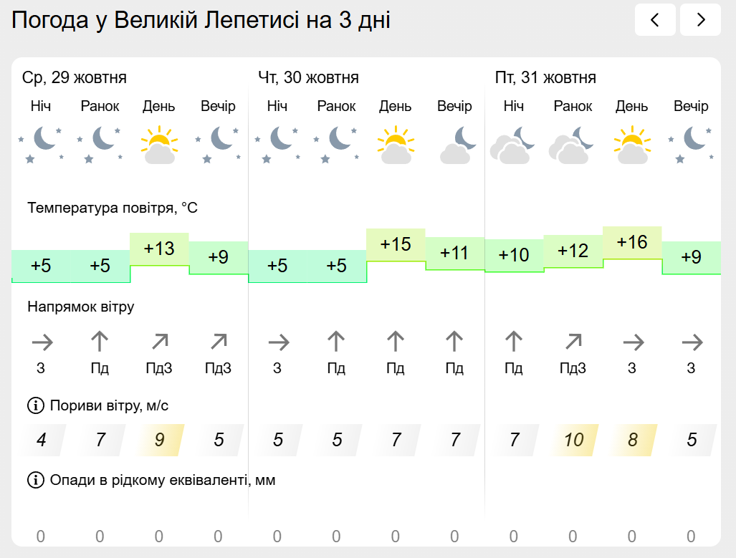Screen dimensions: 736x558
Task: Click the page title Погода у Великій Лепетисі
Action: click(201, 21)
